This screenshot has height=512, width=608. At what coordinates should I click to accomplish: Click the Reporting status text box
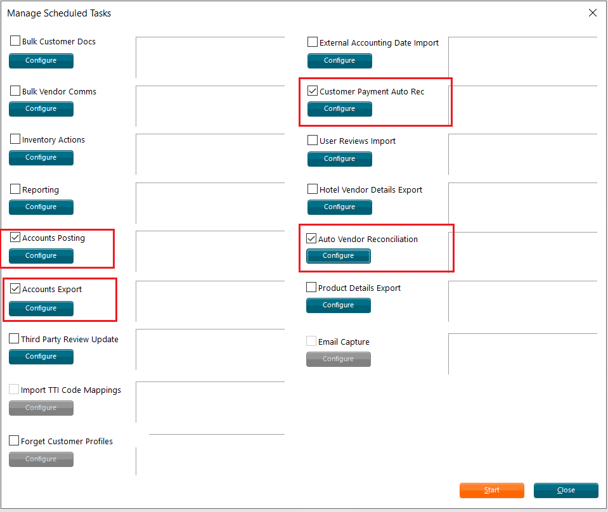pyautogui.click(x=210, y=203)
